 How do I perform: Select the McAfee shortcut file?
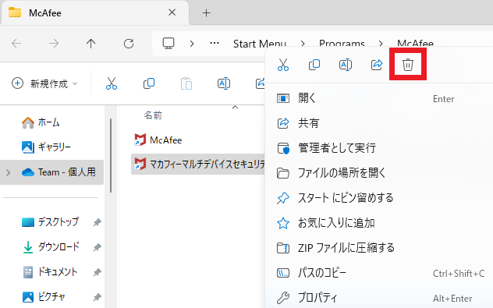point(158,140)
